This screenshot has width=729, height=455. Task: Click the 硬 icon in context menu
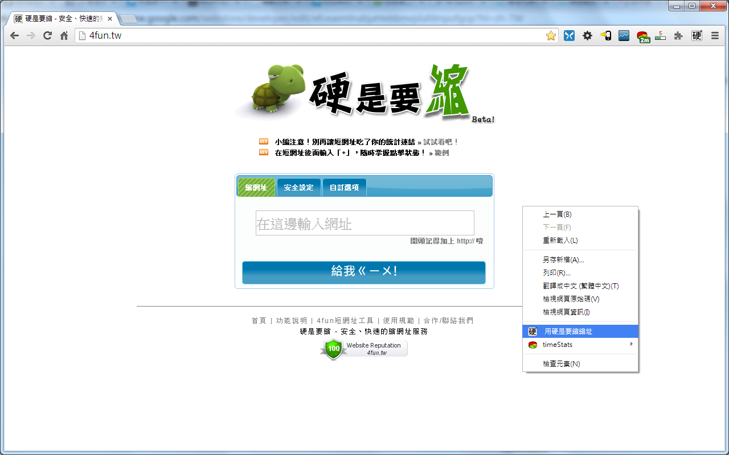pos(533,332)
